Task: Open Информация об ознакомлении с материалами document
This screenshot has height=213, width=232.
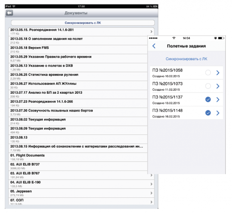Action: 78,148
